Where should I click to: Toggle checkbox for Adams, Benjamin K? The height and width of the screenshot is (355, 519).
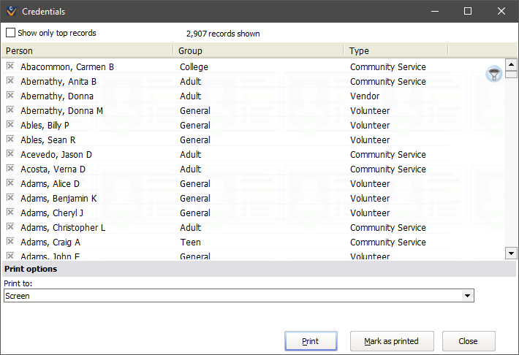click(10, 197)
